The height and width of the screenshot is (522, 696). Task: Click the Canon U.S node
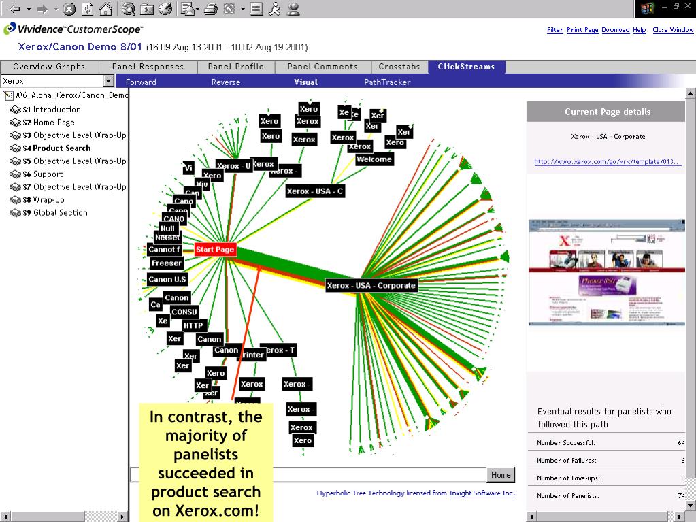[x=167, y=279]
